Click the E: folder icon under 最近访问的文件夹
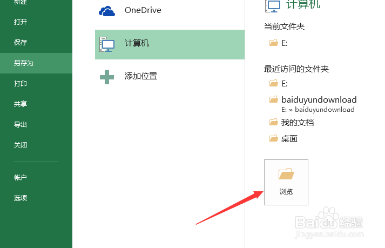The image size is (385, 248). click(274, 83)
